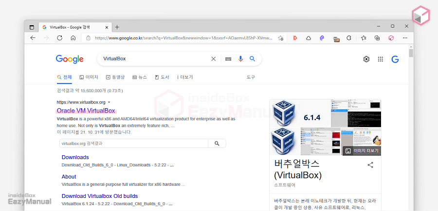Open the second VirtualBox cube logo thumbnail

click(285, 142)
